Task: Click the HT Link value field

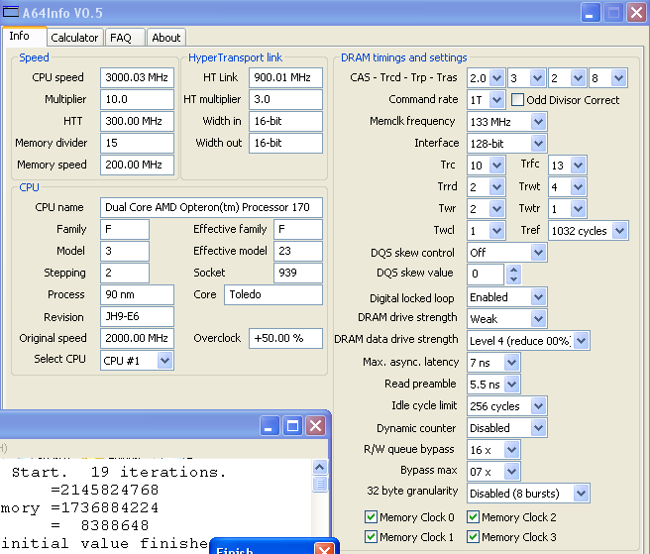Action: click(285, 77)
